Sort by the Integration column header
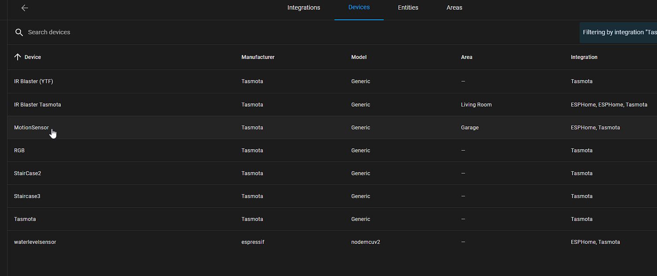This screenshot has width=657, height=276. tap(584, 57)
